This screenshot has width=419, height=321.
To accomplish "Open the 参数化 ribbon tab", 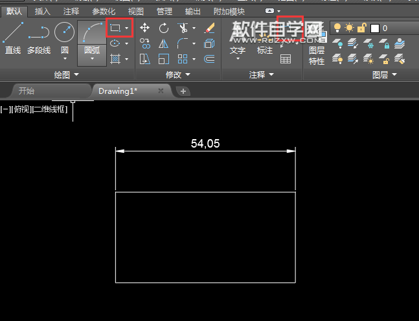I will (104, 12).
